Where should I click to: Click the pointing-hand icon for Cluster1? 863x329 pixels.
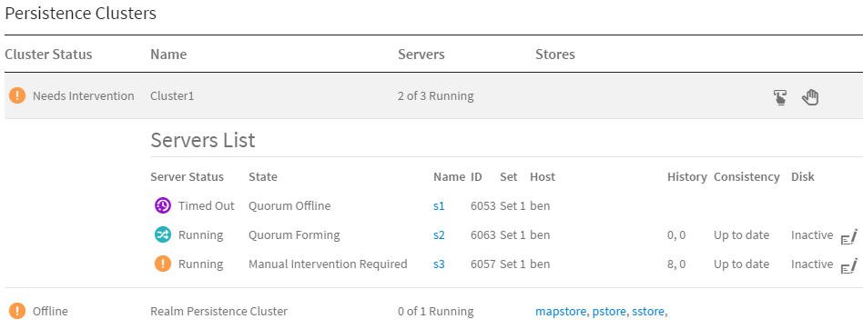click(779, 97)
